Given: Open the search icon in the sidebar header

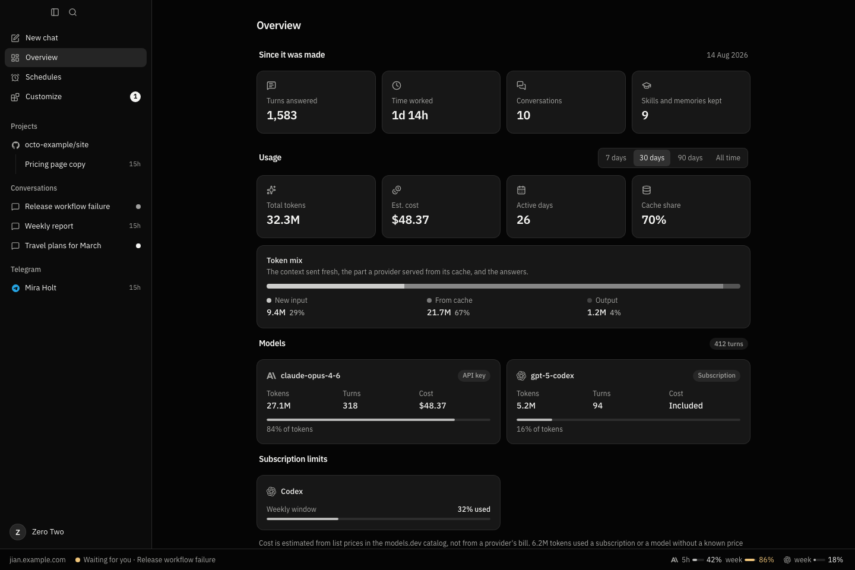Looking at the screenshot, I should tap(72, 12).
